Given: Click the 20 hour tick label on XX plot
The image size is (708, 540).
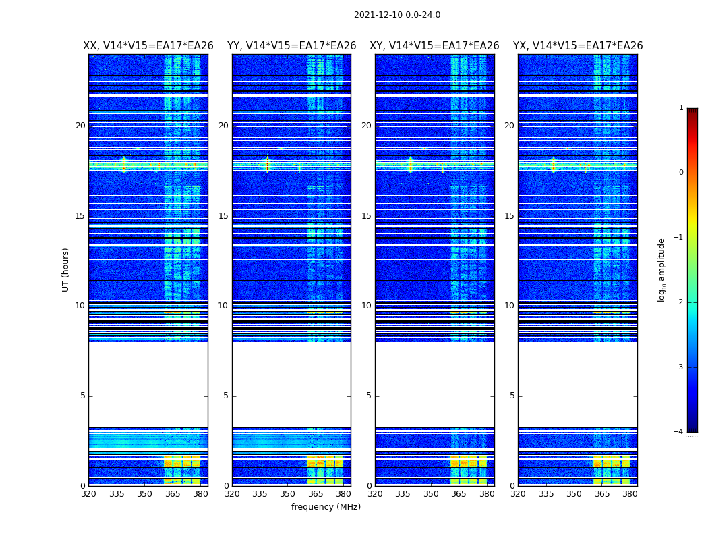Looking at the screenshot, I should point(80,126).
